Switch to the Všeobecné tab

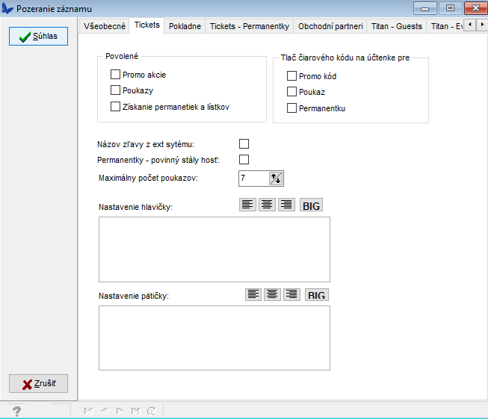click(x=105, y=26)
